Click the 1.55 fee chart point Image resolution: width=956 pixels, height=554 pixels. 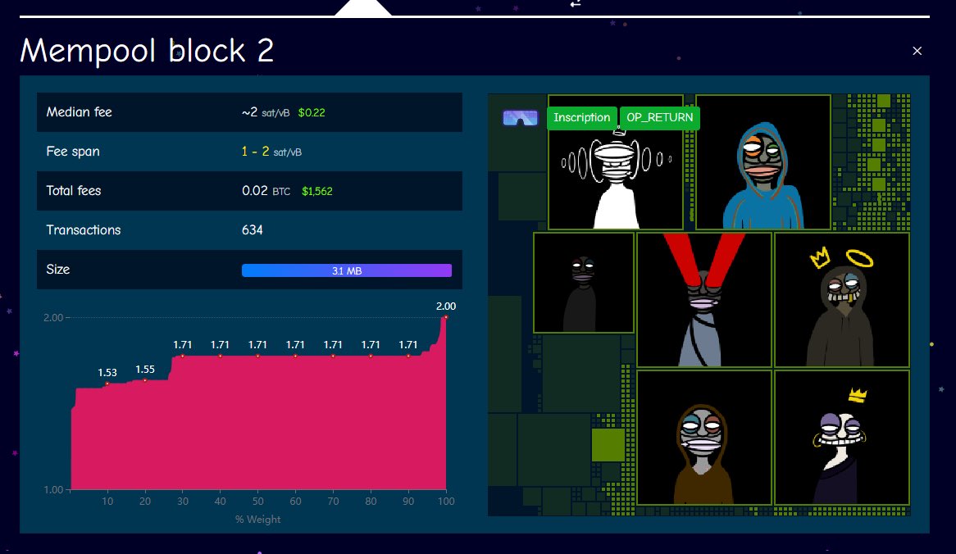(x=145, y=380)
